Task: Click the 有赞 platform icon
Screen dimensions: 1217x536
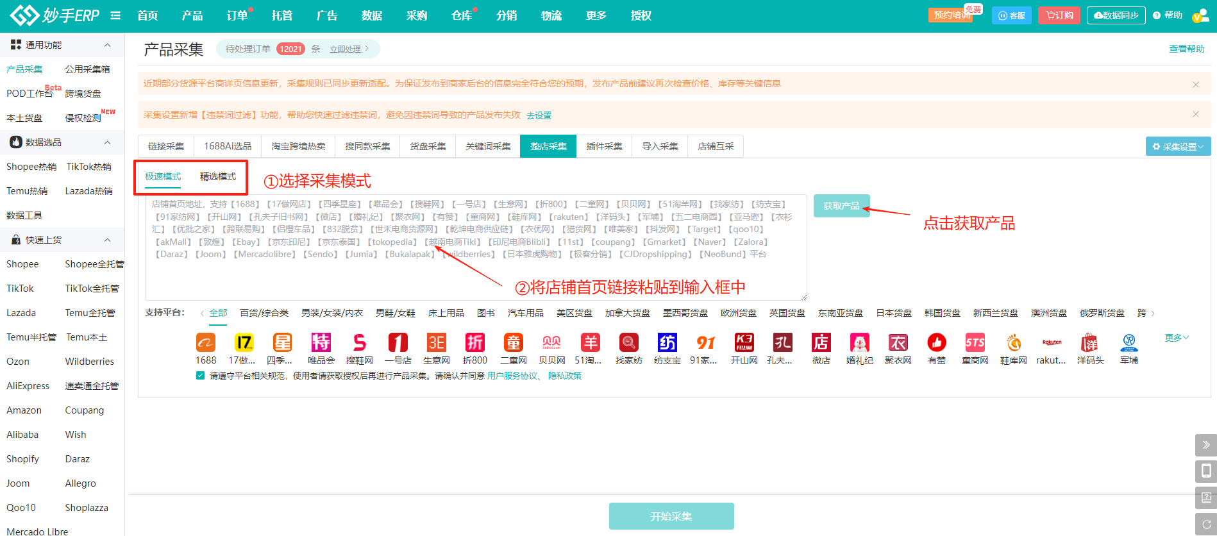Action: pos(936,343)
